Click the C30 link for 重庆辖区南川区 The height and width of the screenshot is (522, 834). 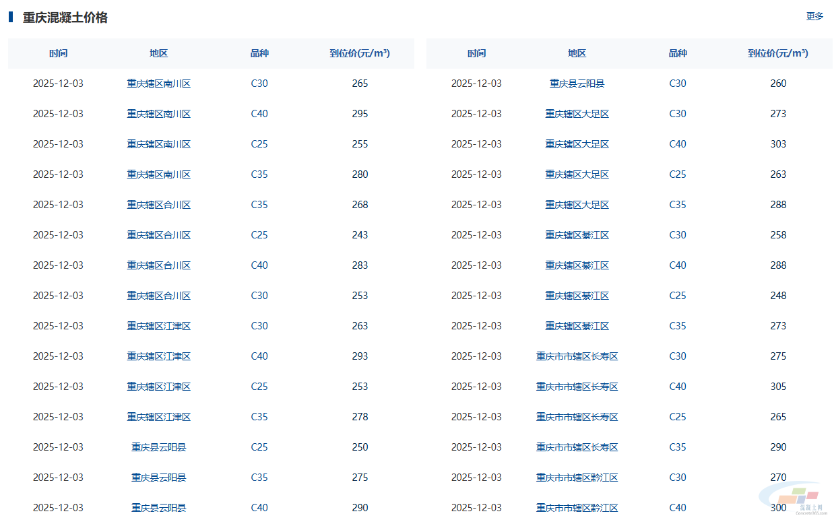pyautogui.click(x=259, y=84)
